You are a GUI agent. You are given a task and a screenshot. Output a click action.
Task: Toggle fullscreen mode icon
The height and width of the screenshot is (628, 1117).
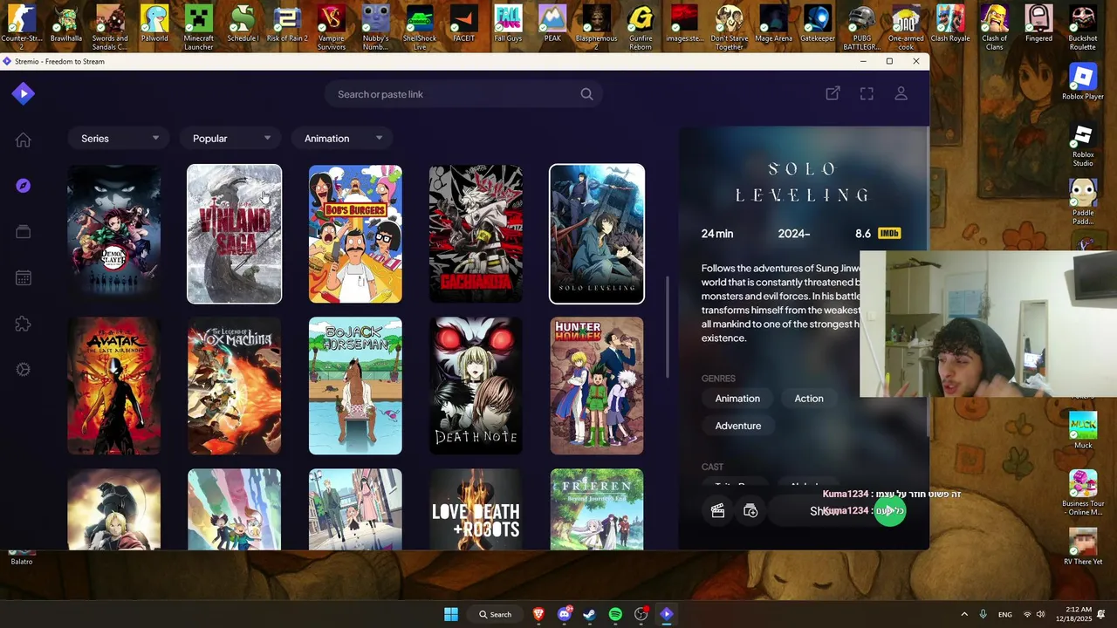(867, 93)
